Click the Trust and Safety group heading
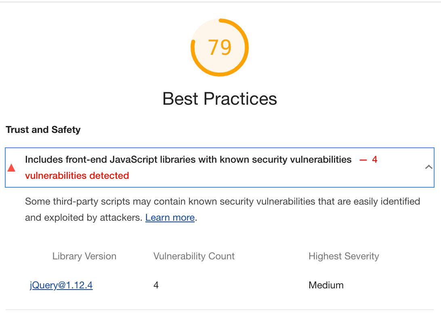The height and width of the screenshot is (323, 441). pyautogui.click(x=43, y=130)
